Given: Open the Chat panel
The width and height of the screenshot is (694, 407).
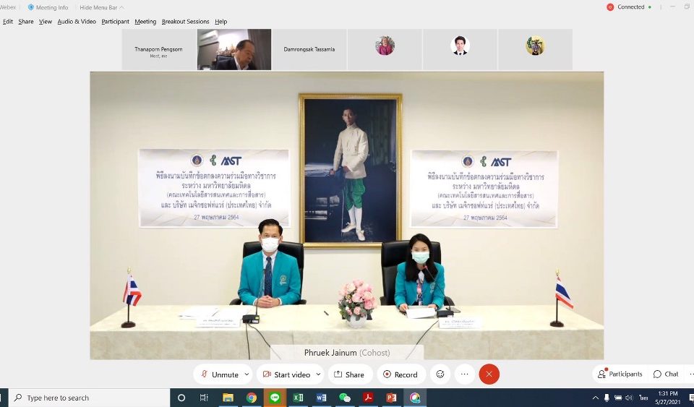Looking at the screenshot, I should coord(666,374).
